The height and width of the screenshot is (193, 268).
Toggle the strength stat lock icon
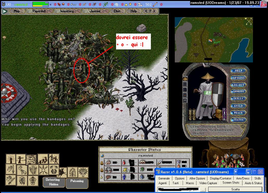click(x=102, y=163)
